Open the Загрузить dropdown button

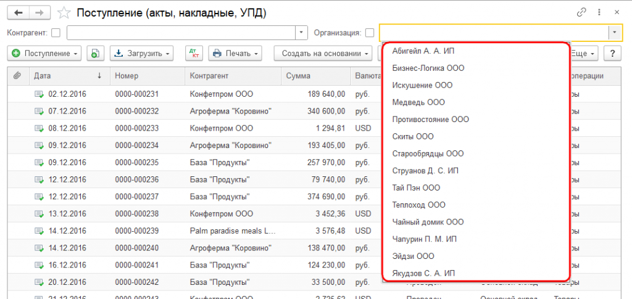pyautogui.click(x=141, y=53)
